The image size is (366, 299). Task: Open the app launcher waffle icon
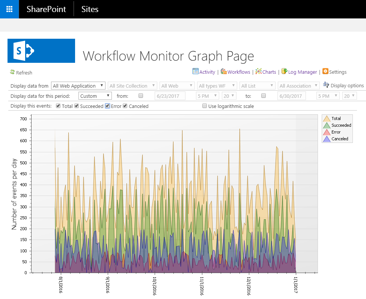[x=9, y=9]
